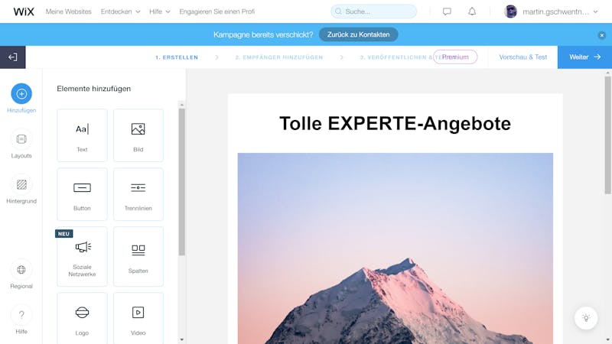Add a Logo element
This screenshot has width=612, height=344.
coord(82,318)
